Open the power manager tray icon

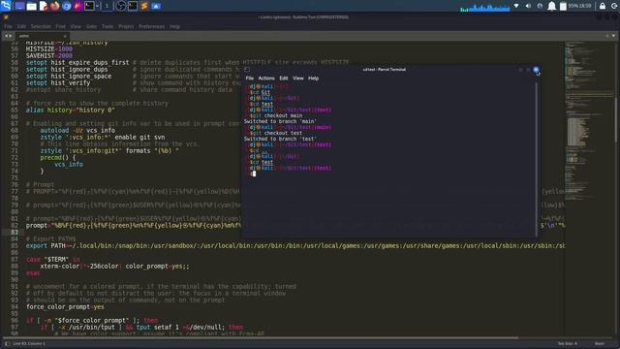click(541, 6)
